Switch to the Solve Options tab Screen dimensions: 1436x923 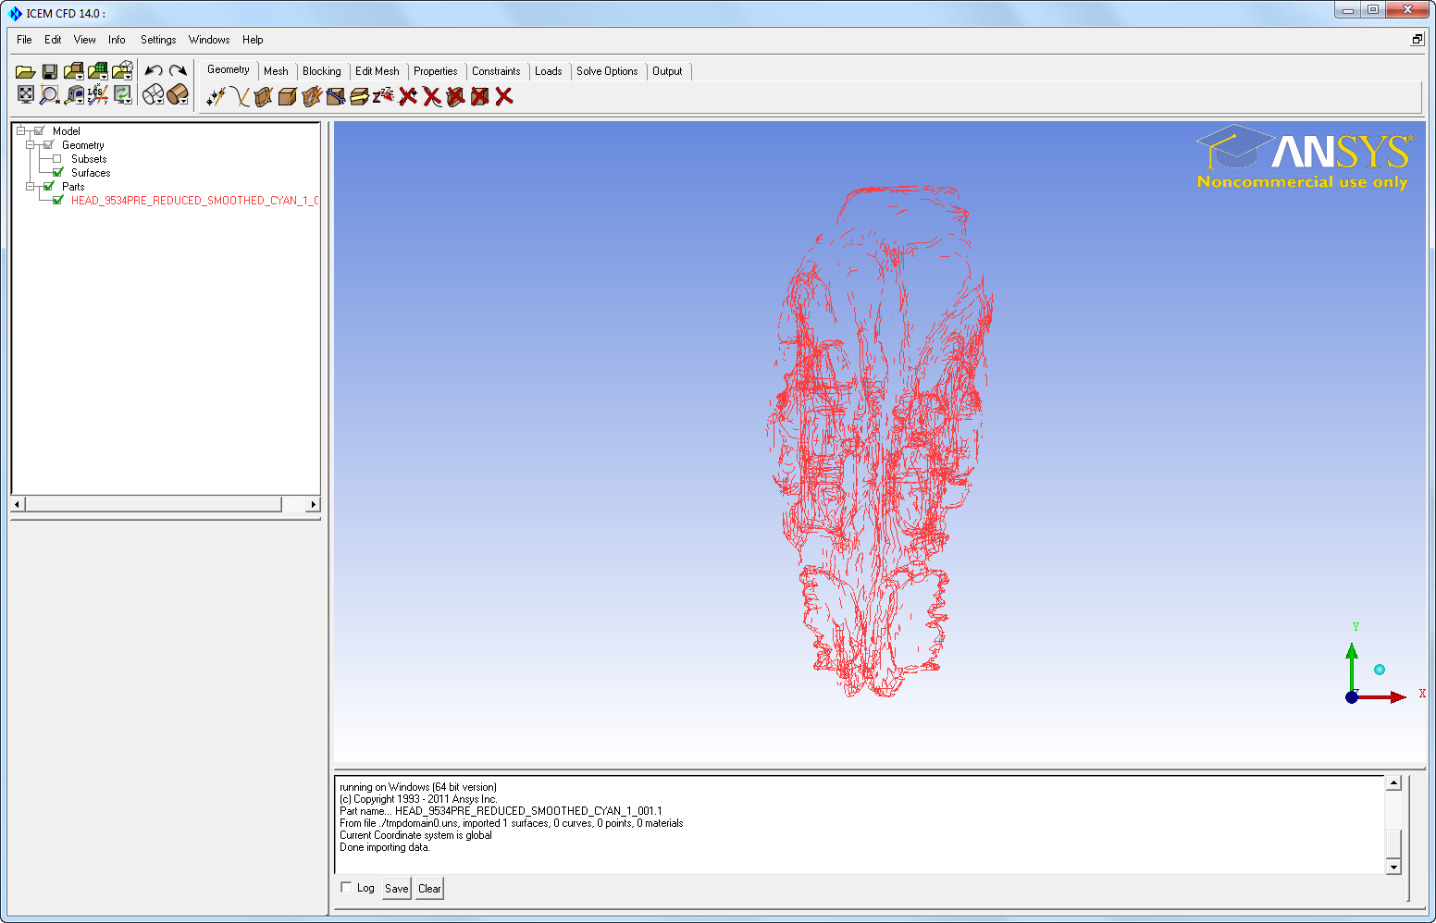pos(607,71)
